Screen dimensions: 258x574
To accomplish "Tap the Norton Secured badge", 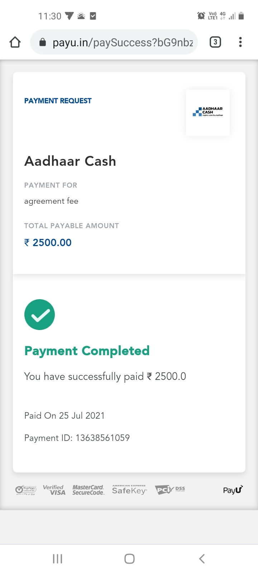I will pos(26,490).
